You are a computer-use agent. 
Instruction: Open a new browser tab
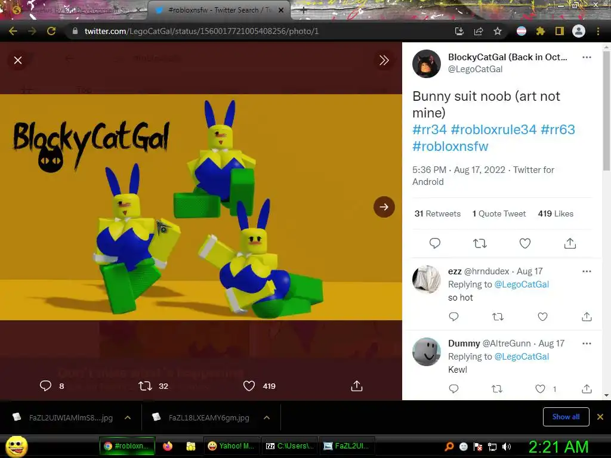[x=304, y=11]
